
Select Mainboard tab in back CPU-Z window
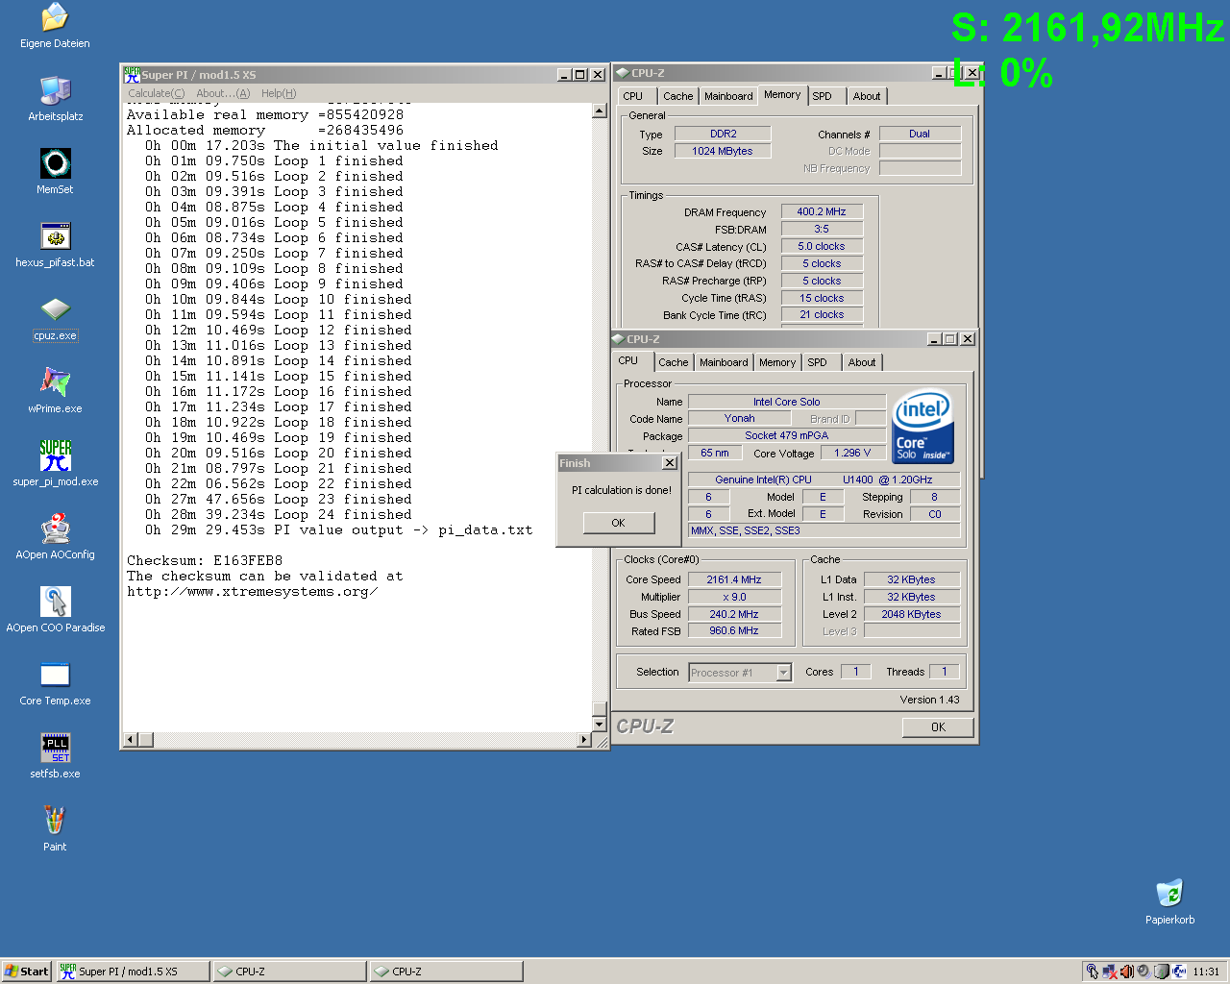coord(728,96)
